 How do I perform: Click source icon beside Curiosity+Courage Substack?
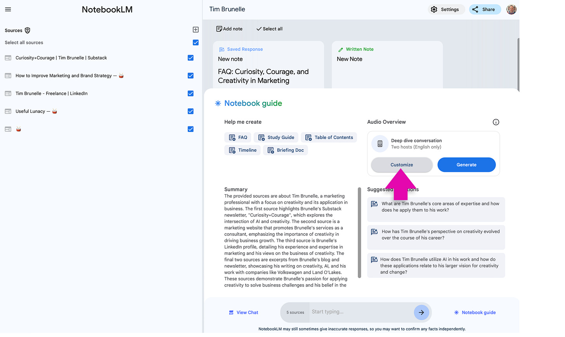pyautogui.click(x=8, y=58)
